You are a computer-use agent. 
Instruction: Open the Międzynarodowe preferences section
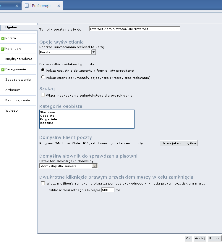pos(19,59)
